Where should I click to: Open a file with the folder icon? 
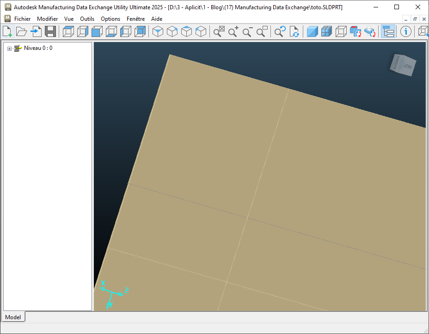pos(21,31)
